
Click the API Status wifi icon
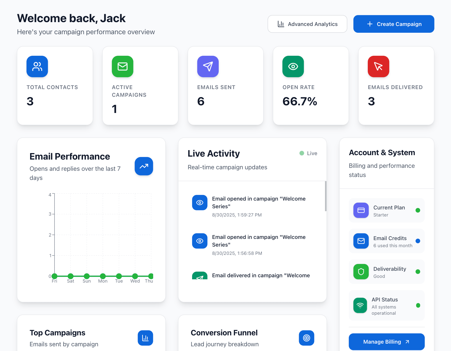[x=360, y=305]
